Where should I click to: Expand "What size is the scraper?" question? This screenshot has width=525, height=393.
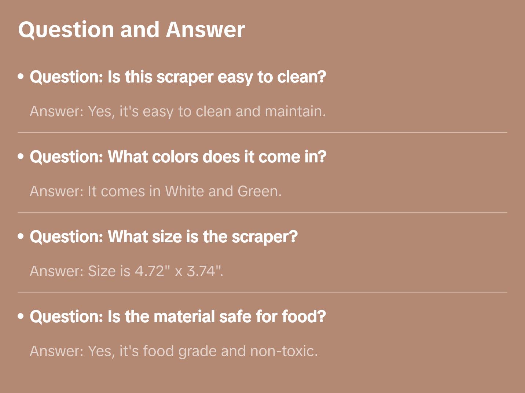point(164,237)
